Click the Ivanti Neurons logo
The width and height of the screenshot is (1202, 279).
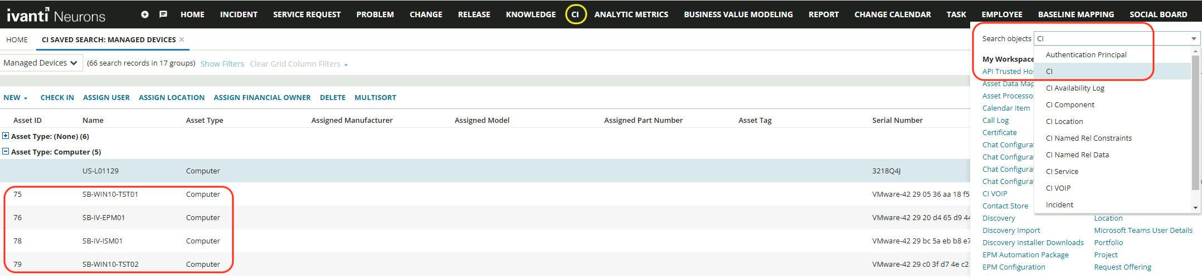coord(56,14)
